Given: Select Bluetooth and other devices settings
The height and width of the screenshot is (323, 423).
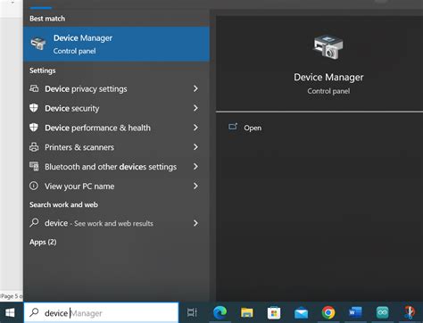Looking at the screenshot, I should click(x=116, y=167).
